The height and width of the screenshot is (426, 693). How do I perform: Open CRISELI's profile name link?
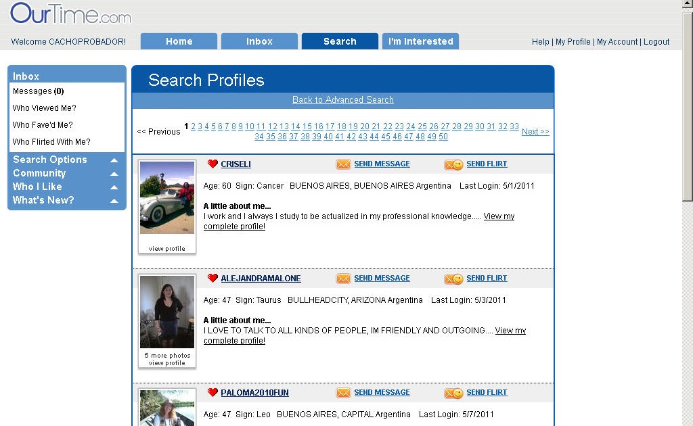point(236,164)
